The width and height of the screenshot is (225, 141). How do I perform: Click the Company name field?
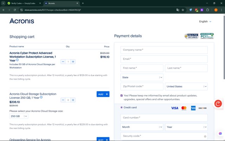point(164,50)
